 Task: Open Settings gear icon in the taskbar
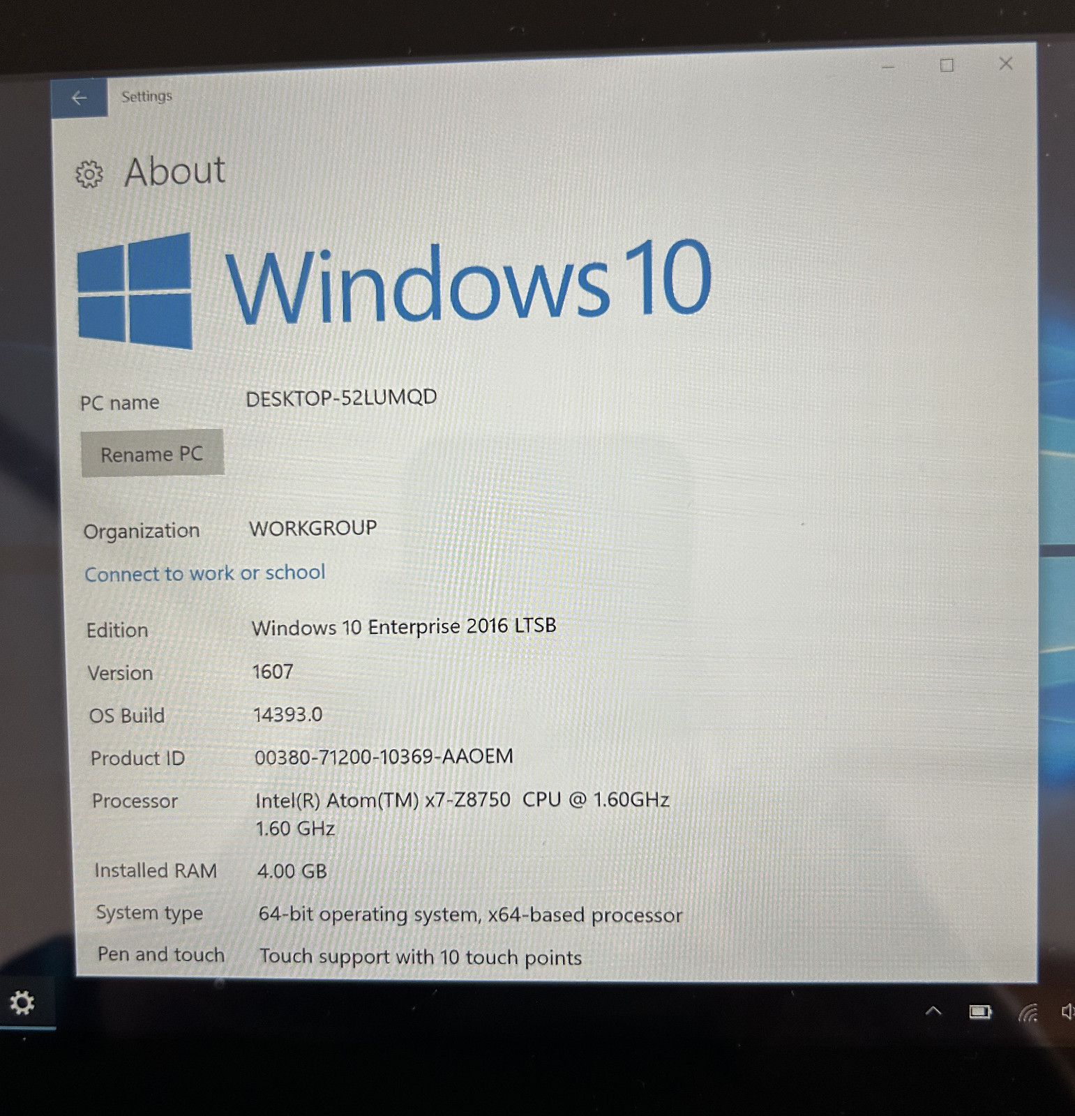click(x=22, y=1002)
